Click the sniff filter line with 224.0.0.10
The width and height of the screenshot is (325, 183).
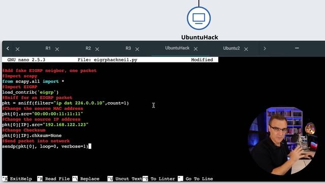point(66,103)
